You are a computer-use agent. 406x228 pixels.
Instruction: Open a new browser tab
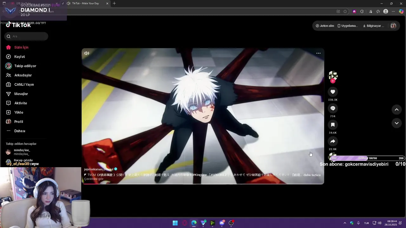[x=114, y=3]
